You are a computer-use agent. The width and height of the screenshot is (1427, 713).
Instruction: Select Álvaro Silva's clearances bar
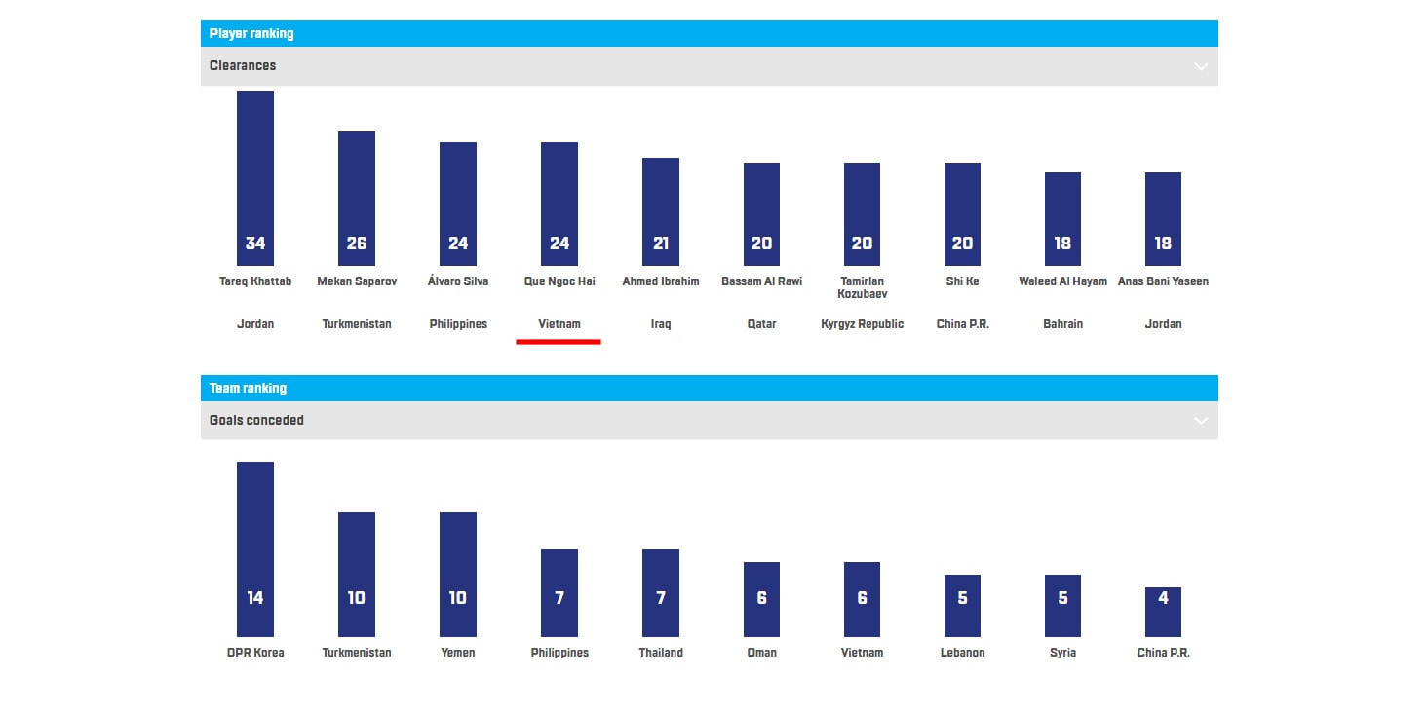pos(458,205)
